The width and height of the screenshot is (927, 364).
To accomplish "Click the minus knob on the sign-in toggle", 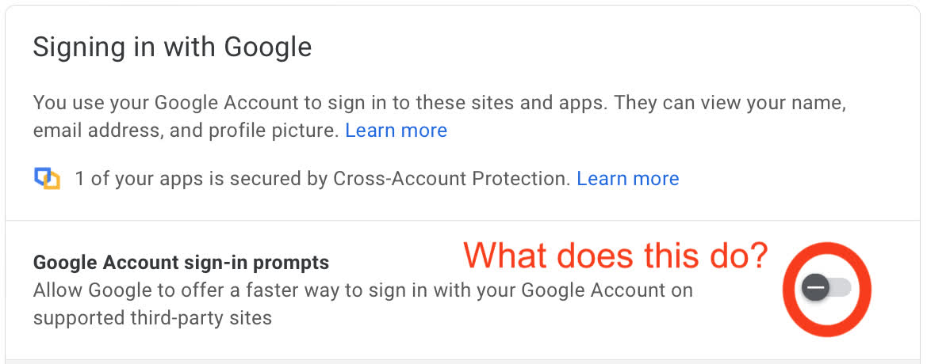I will click(814, 288).
